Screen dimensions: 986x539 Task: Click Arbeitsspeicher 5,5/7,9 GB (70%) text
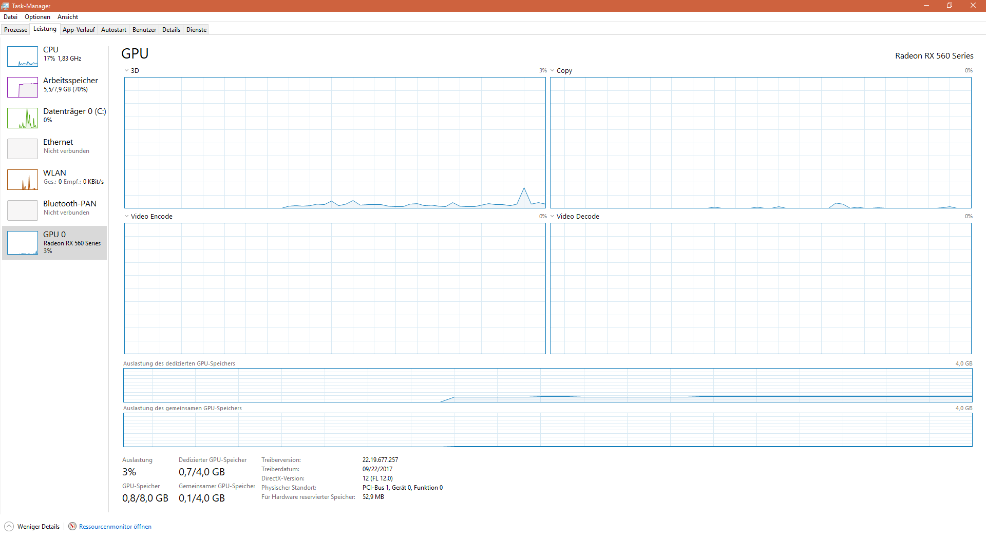point(66,89)
